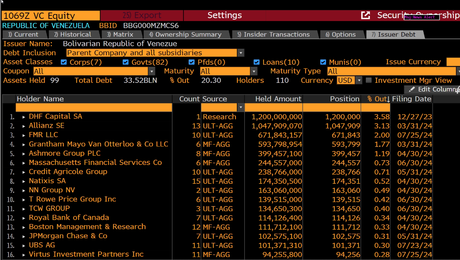
Task: Open the Debt Inclusion dropdown arrow
Action: pyautogui.click(x=241, y=53)
